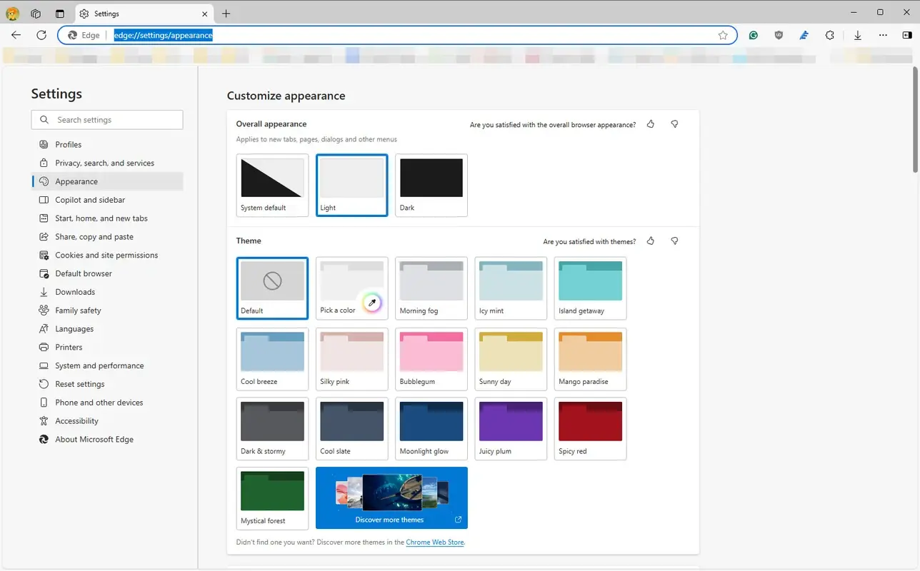Give thumbs down on themes satisfaction
Screen dimensions: 920x571
click(674, 241)
